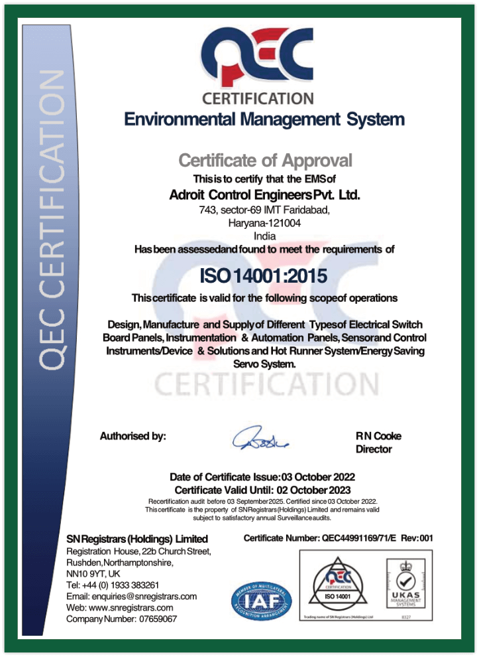Click 'Registration House, 22b Church Street,' line
This screenshot has height=657, width=479.
[x=138, y=552]
